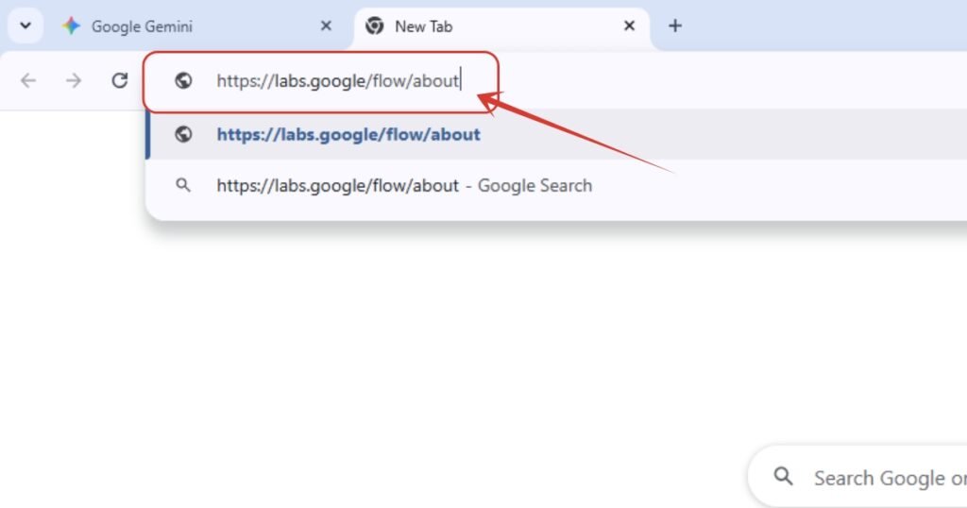Close the Google Gemini tab
The width and height of the screenshot is (967, 508).
pyautogui.click(x=326, y=26)
